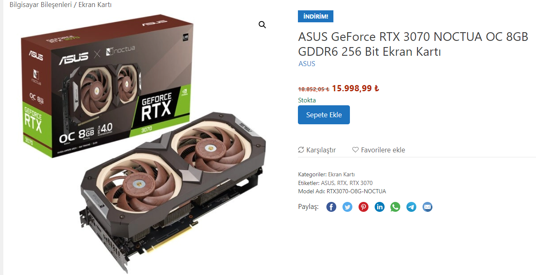
Task: Open Ekran Kartı category under Kategoriler
Action: [341, 174]
